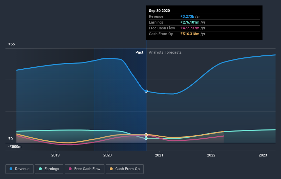281x179 pixels.
Task: Click the 2019 x-axis label
Action: tap(55, 155)
